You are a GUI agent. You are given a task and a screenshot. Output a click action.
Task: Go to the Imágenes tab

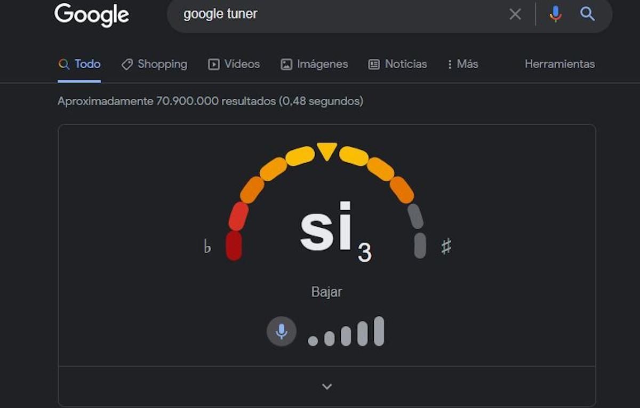point(314,65)
